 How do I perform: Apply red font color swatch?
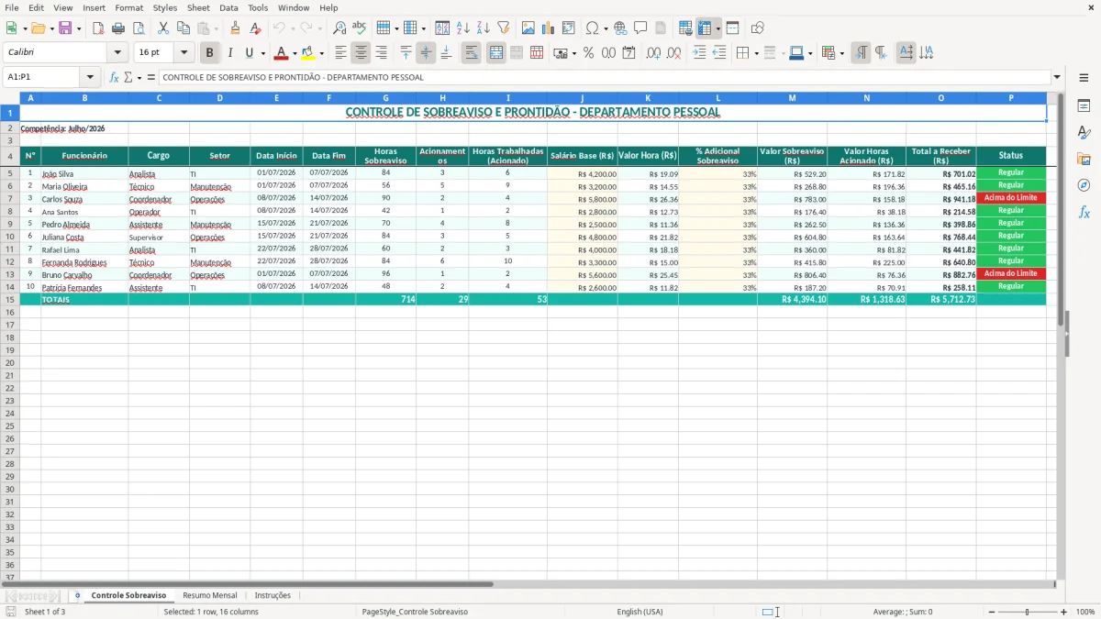coord(282,53)
